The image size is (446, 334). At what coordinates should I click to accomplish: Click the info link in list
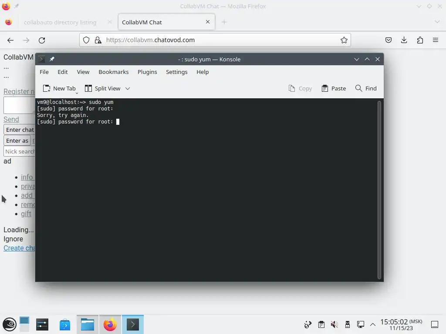(27, 177)
